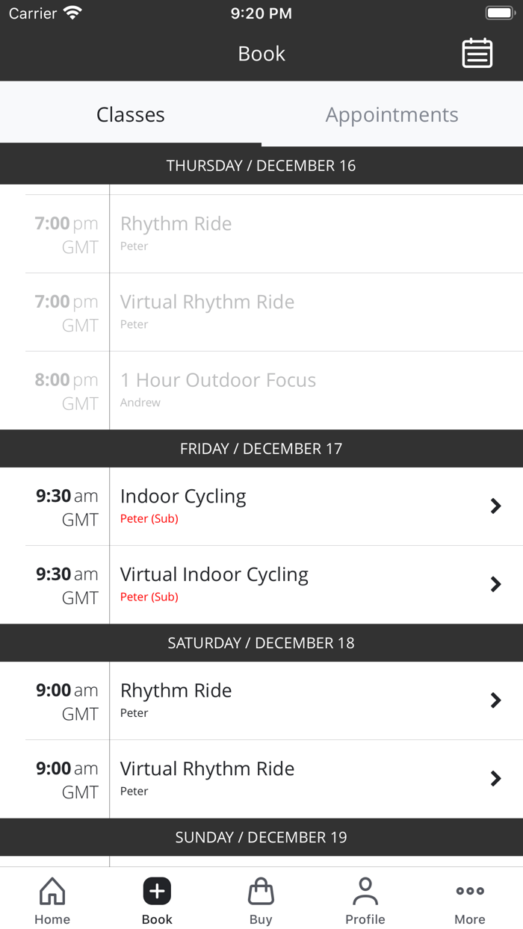523x929 pixels.
Task: Tap Peter (Sub) instructor label
Action: (x=149, y=518)
